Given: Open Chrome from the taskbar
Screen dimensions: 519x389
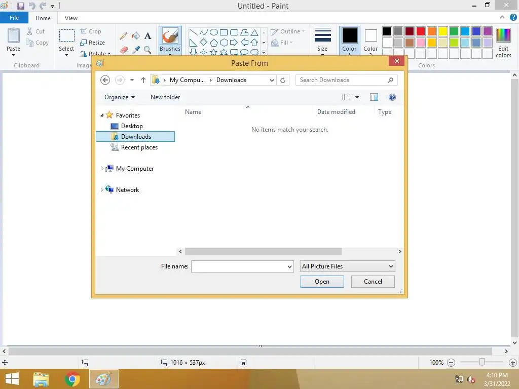Looking at the screenshot, I should tap(72, 379).
